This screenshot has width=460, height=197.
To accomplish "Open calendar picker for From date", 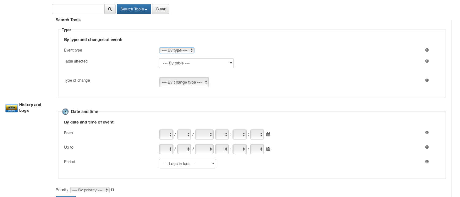I will [268, 134].
